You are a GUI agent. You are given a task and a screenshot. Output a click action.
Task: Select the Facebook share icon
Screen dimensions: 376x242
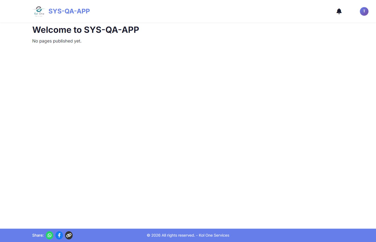[59, 235]
